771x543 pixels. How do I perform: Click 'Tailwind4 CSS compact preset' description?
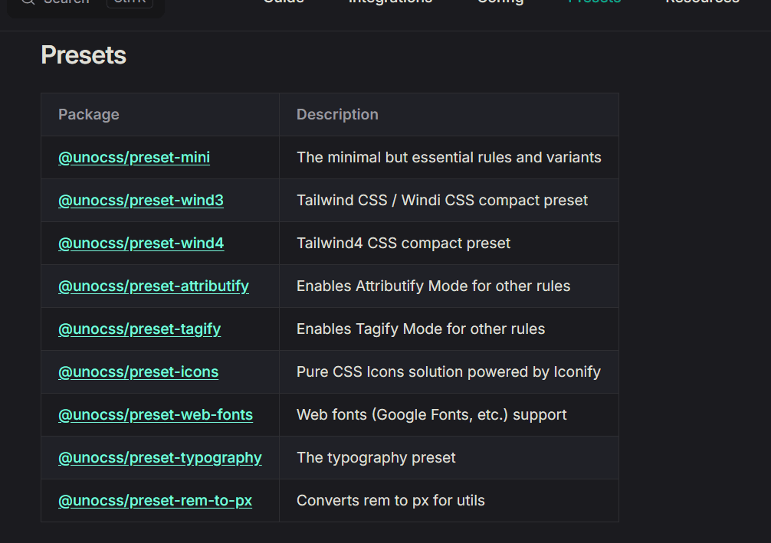coord(403,243)
